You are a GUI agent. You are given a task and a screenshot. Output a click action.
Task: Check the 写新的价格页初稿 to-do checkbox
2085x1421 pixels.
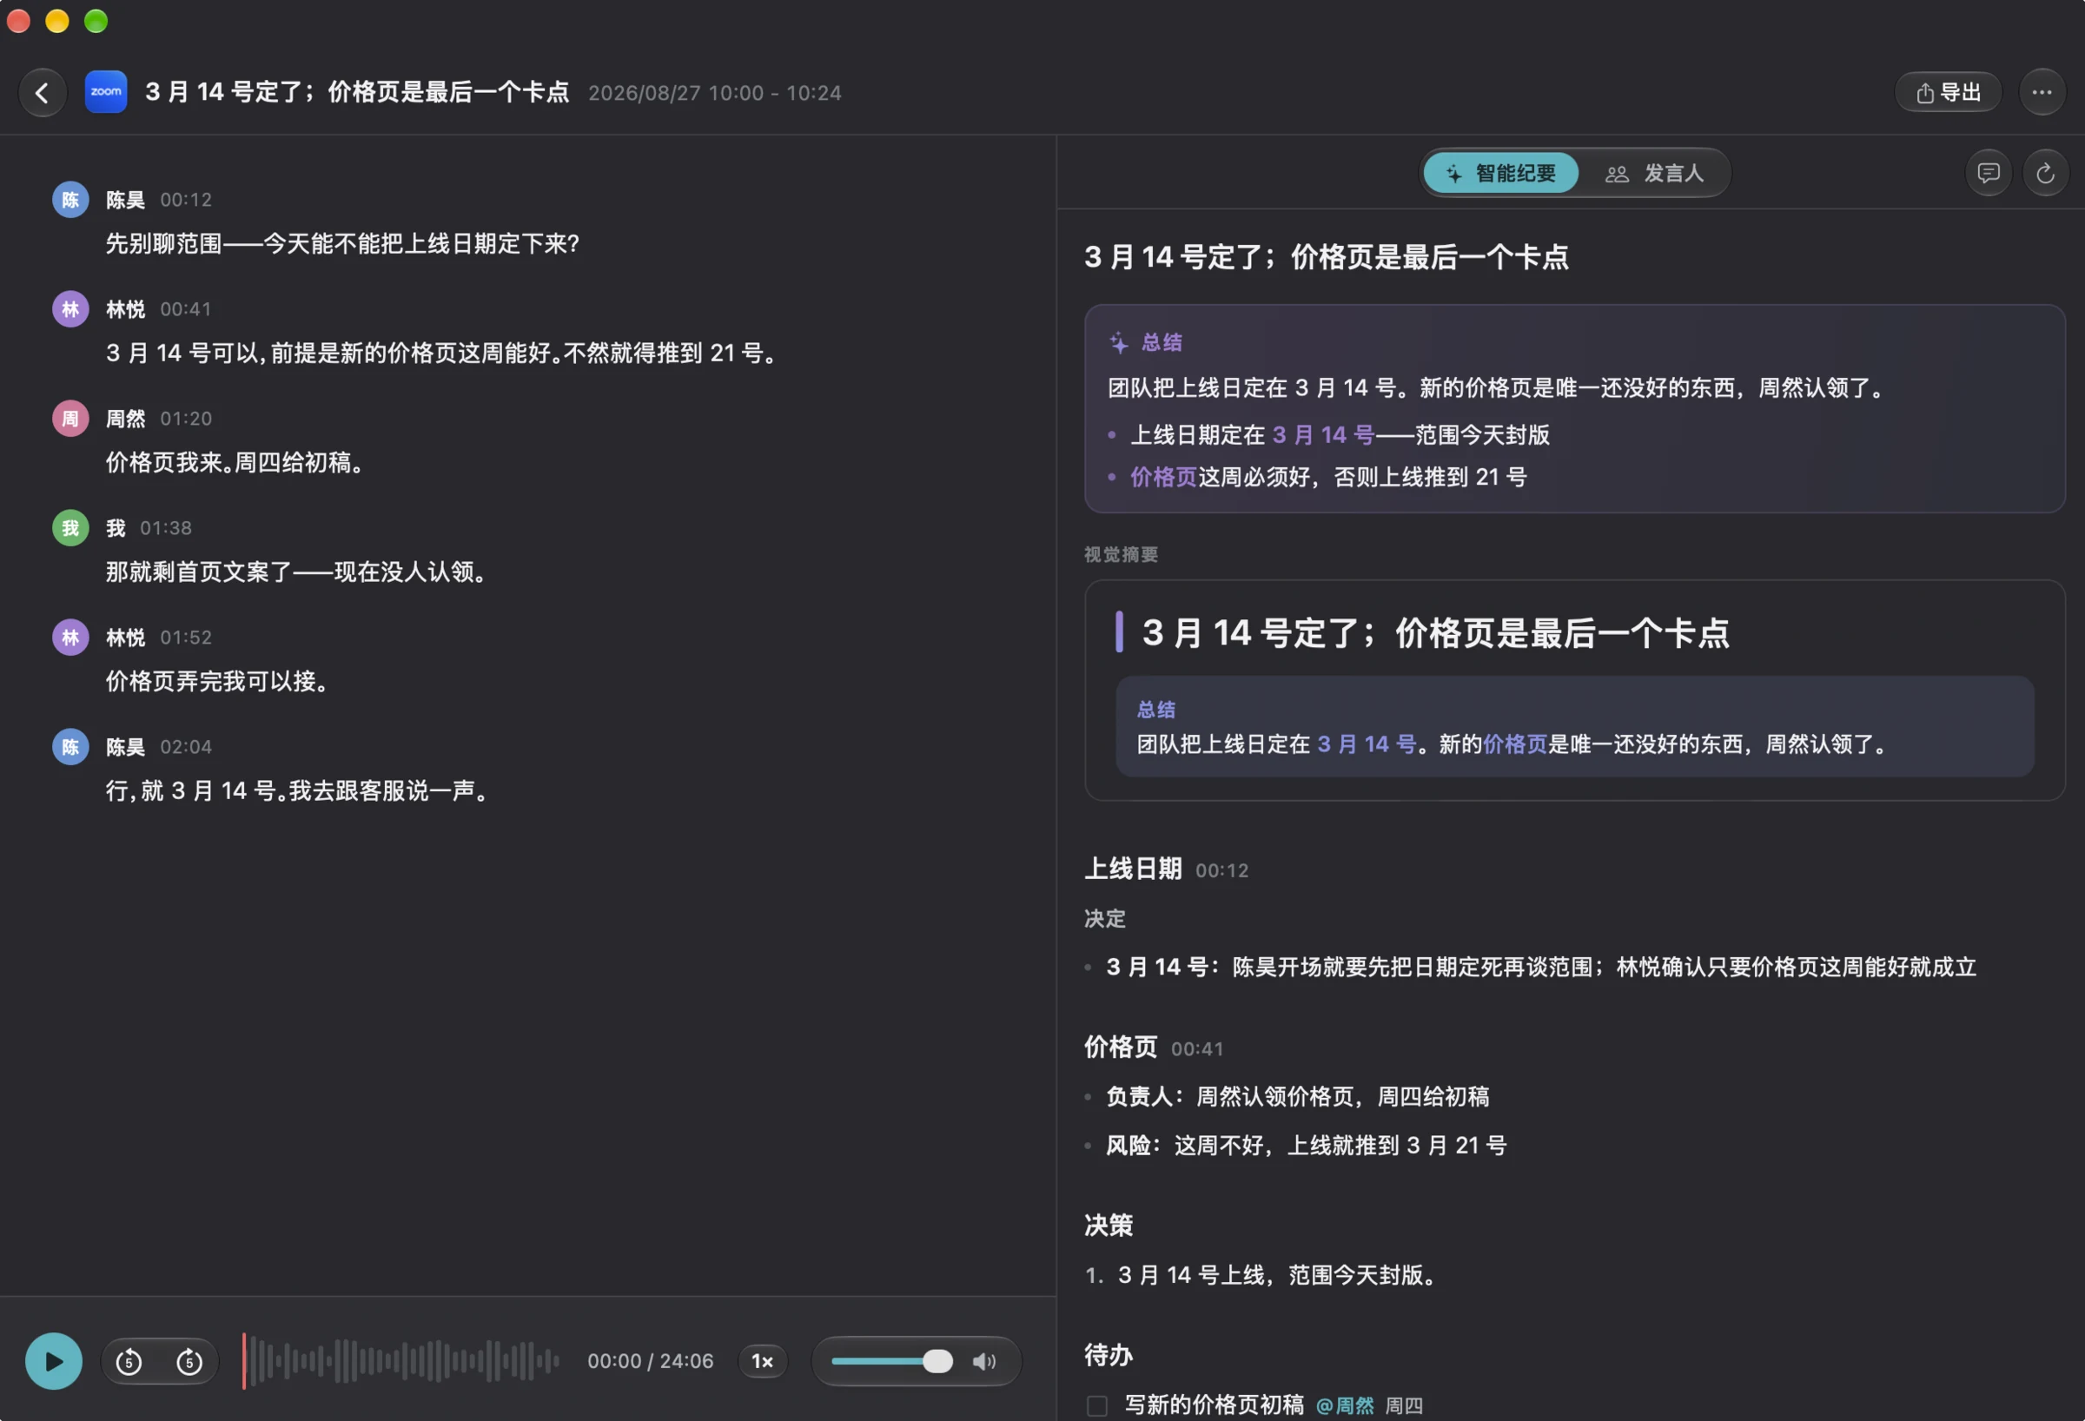(x=1096, y=1405)
